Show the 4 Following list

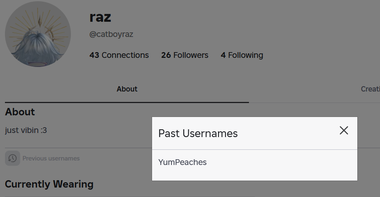point(242,55)
